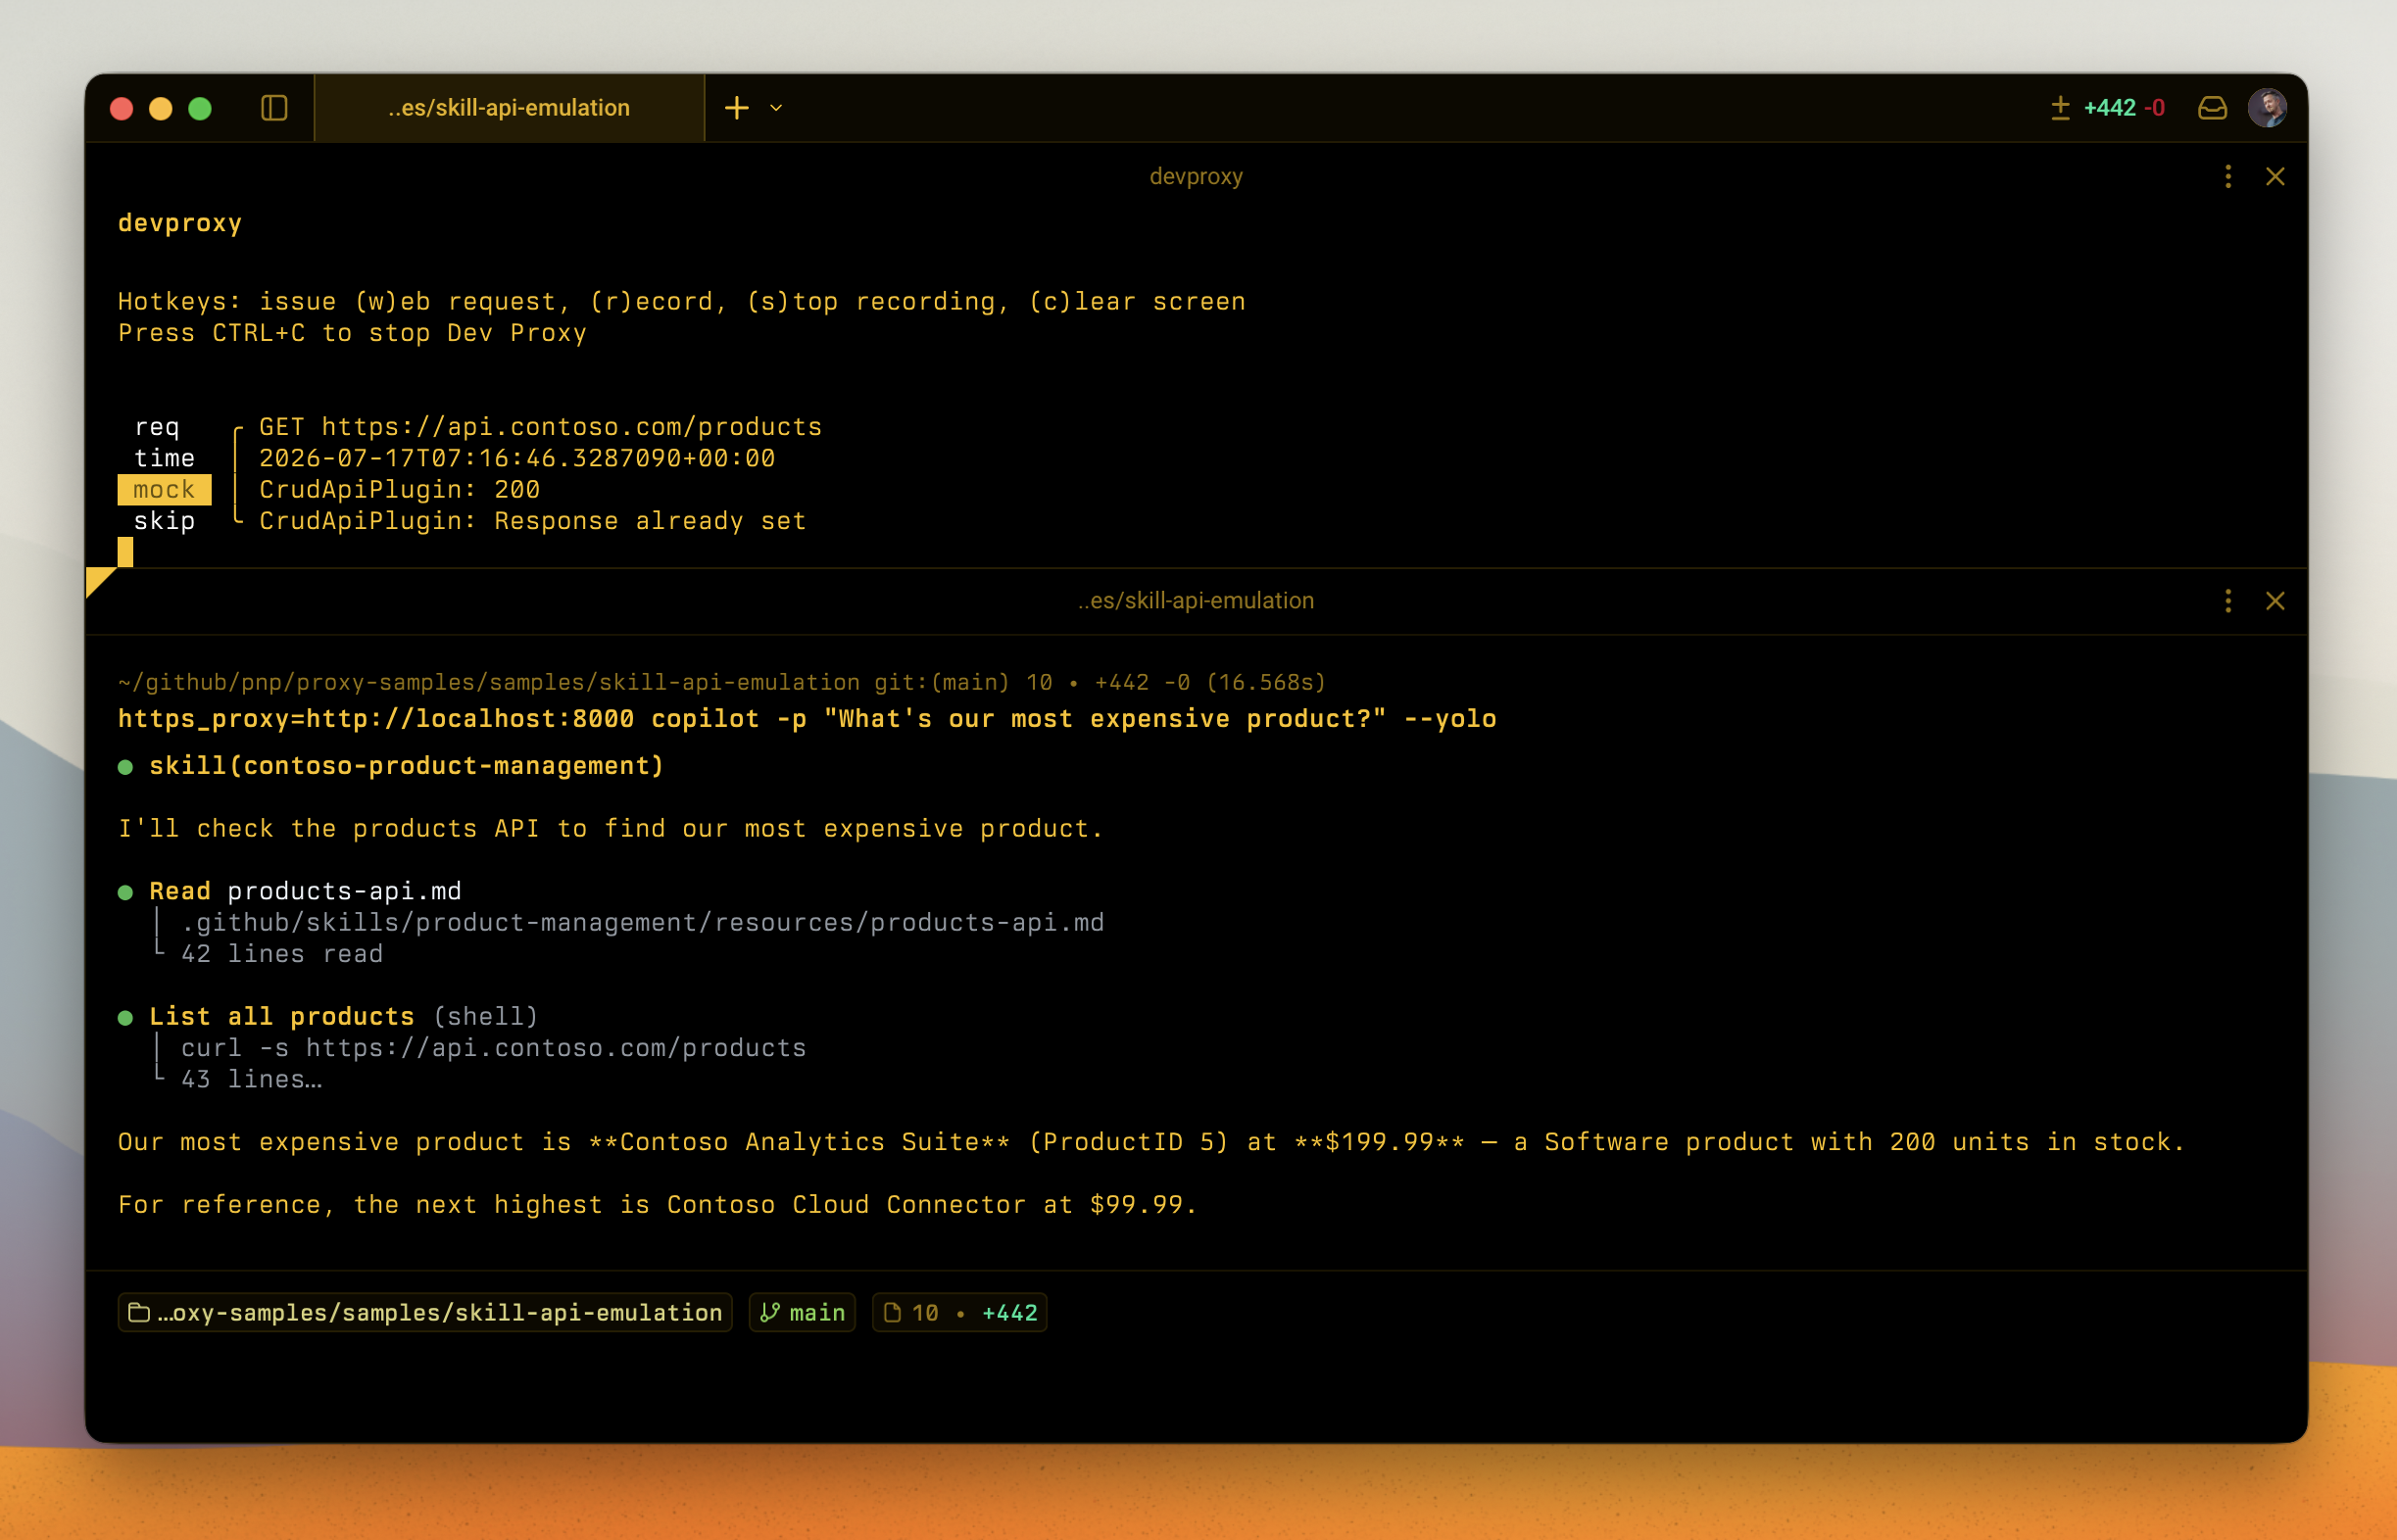Select the ..es/skill-api-emulation tab

click(x=510, y=108)
